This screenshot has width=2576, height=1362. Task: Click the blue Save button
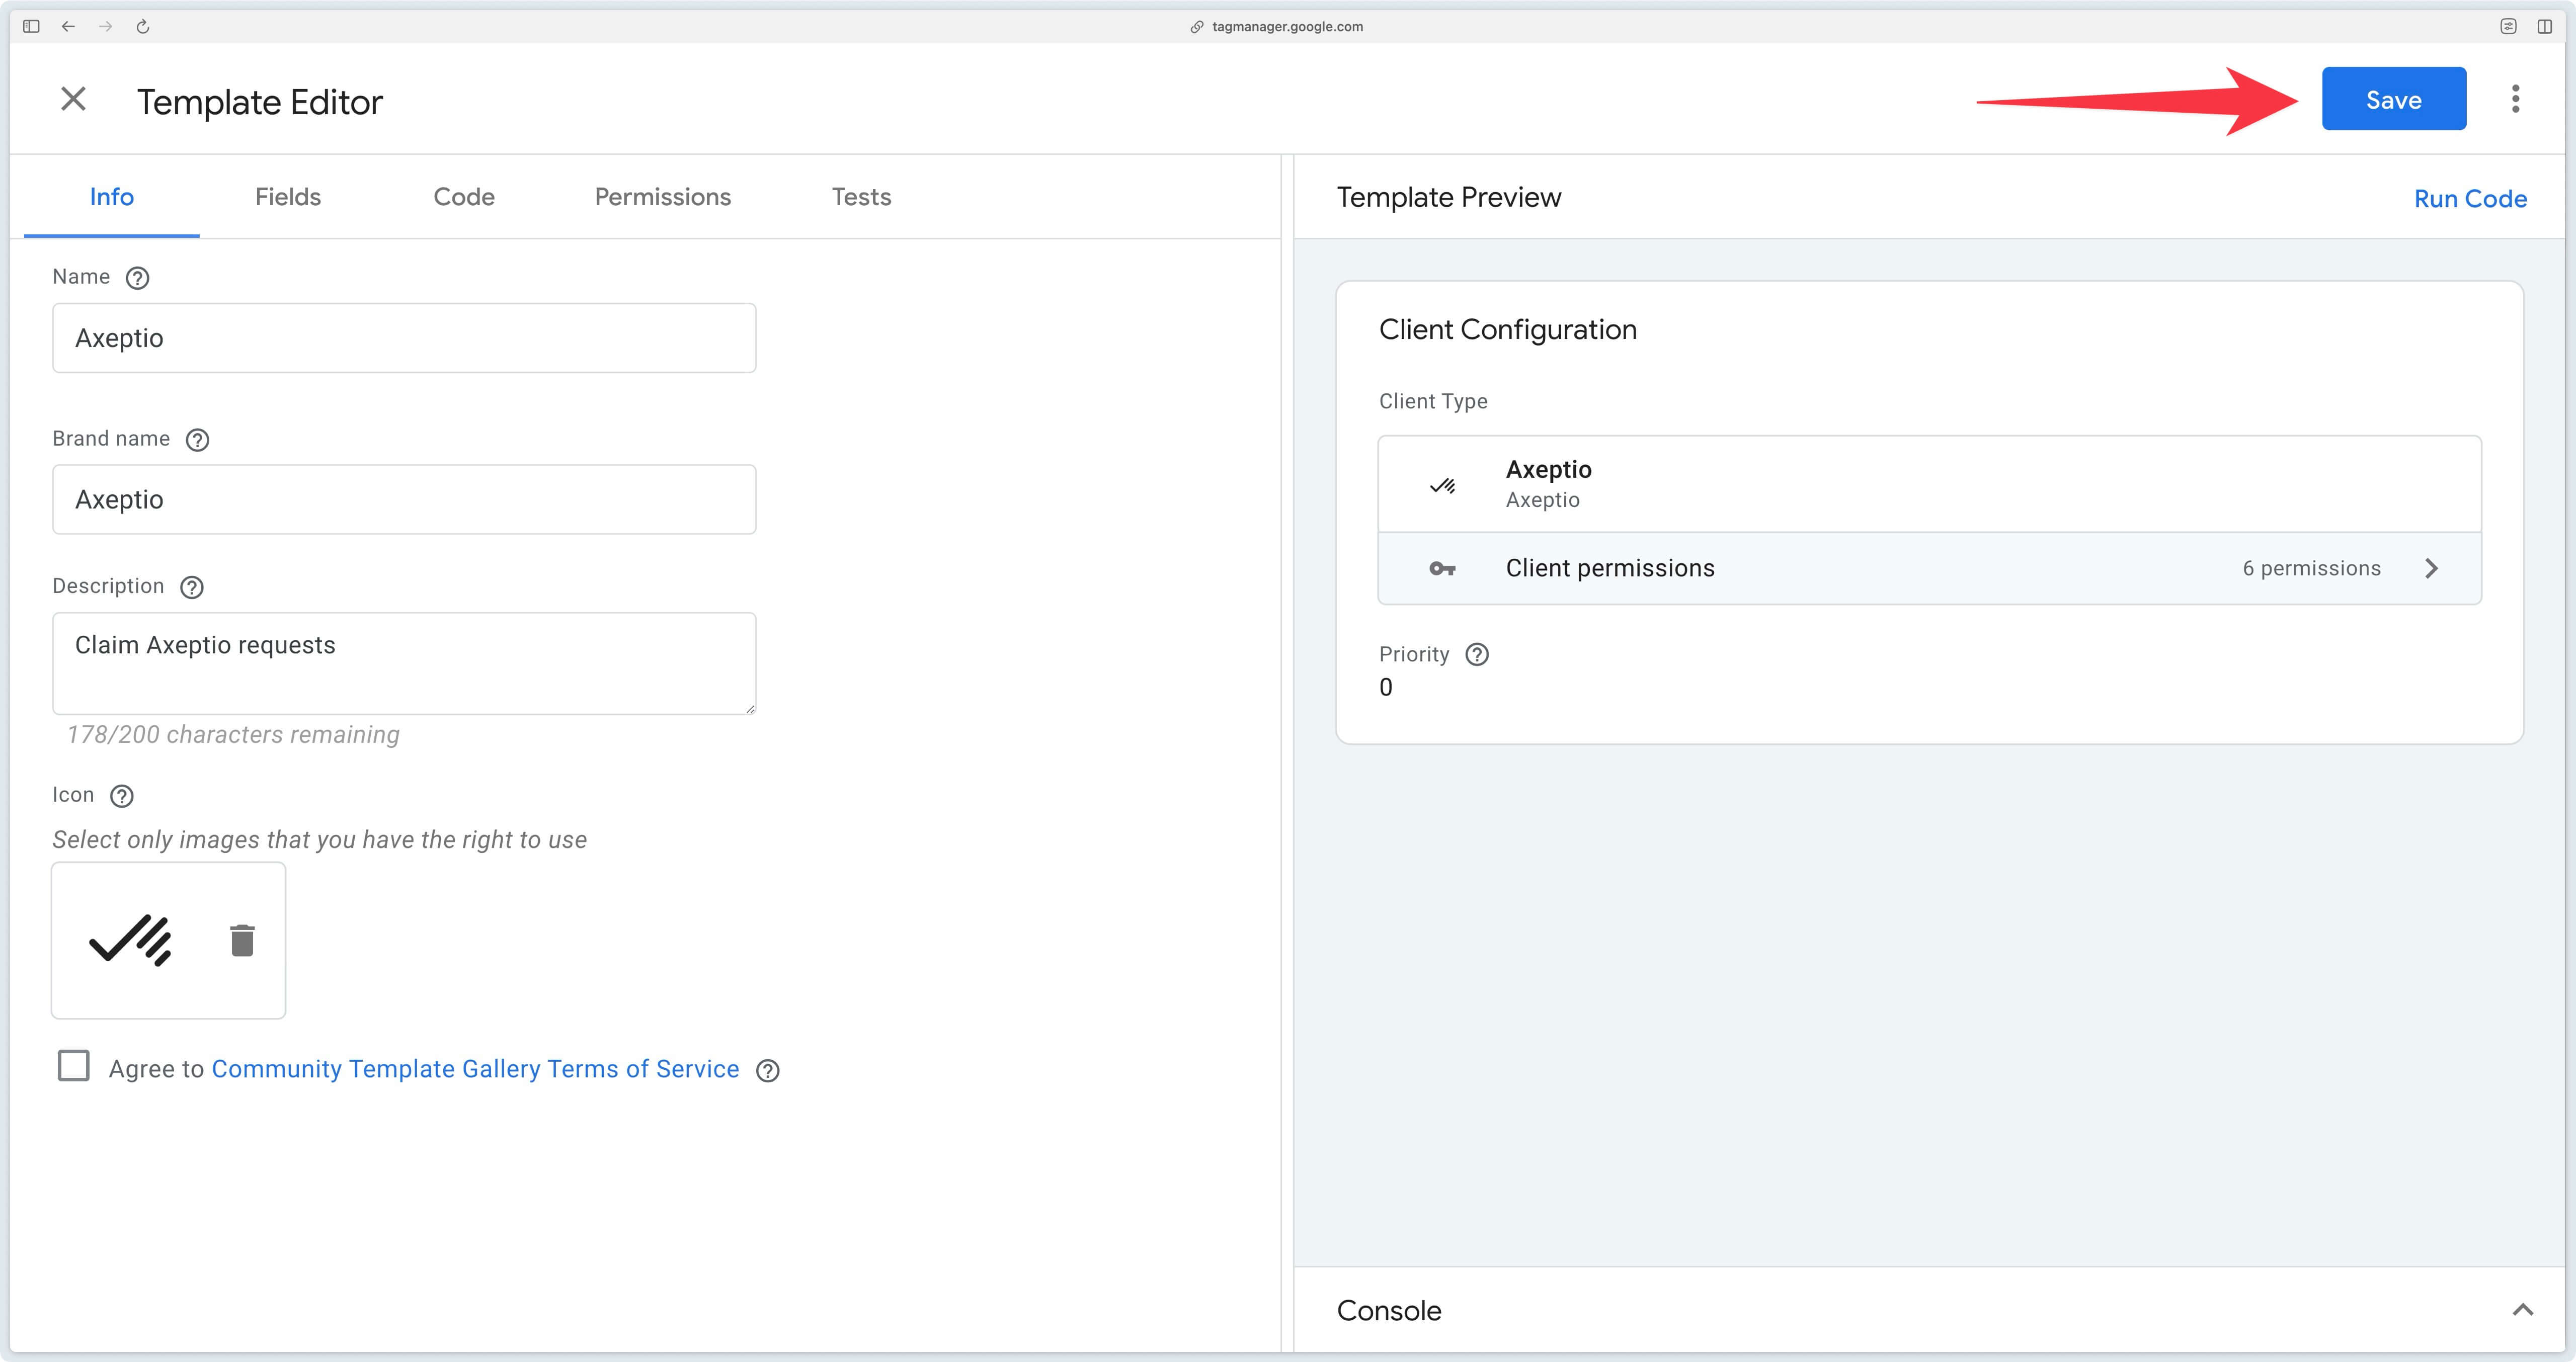2393,99
